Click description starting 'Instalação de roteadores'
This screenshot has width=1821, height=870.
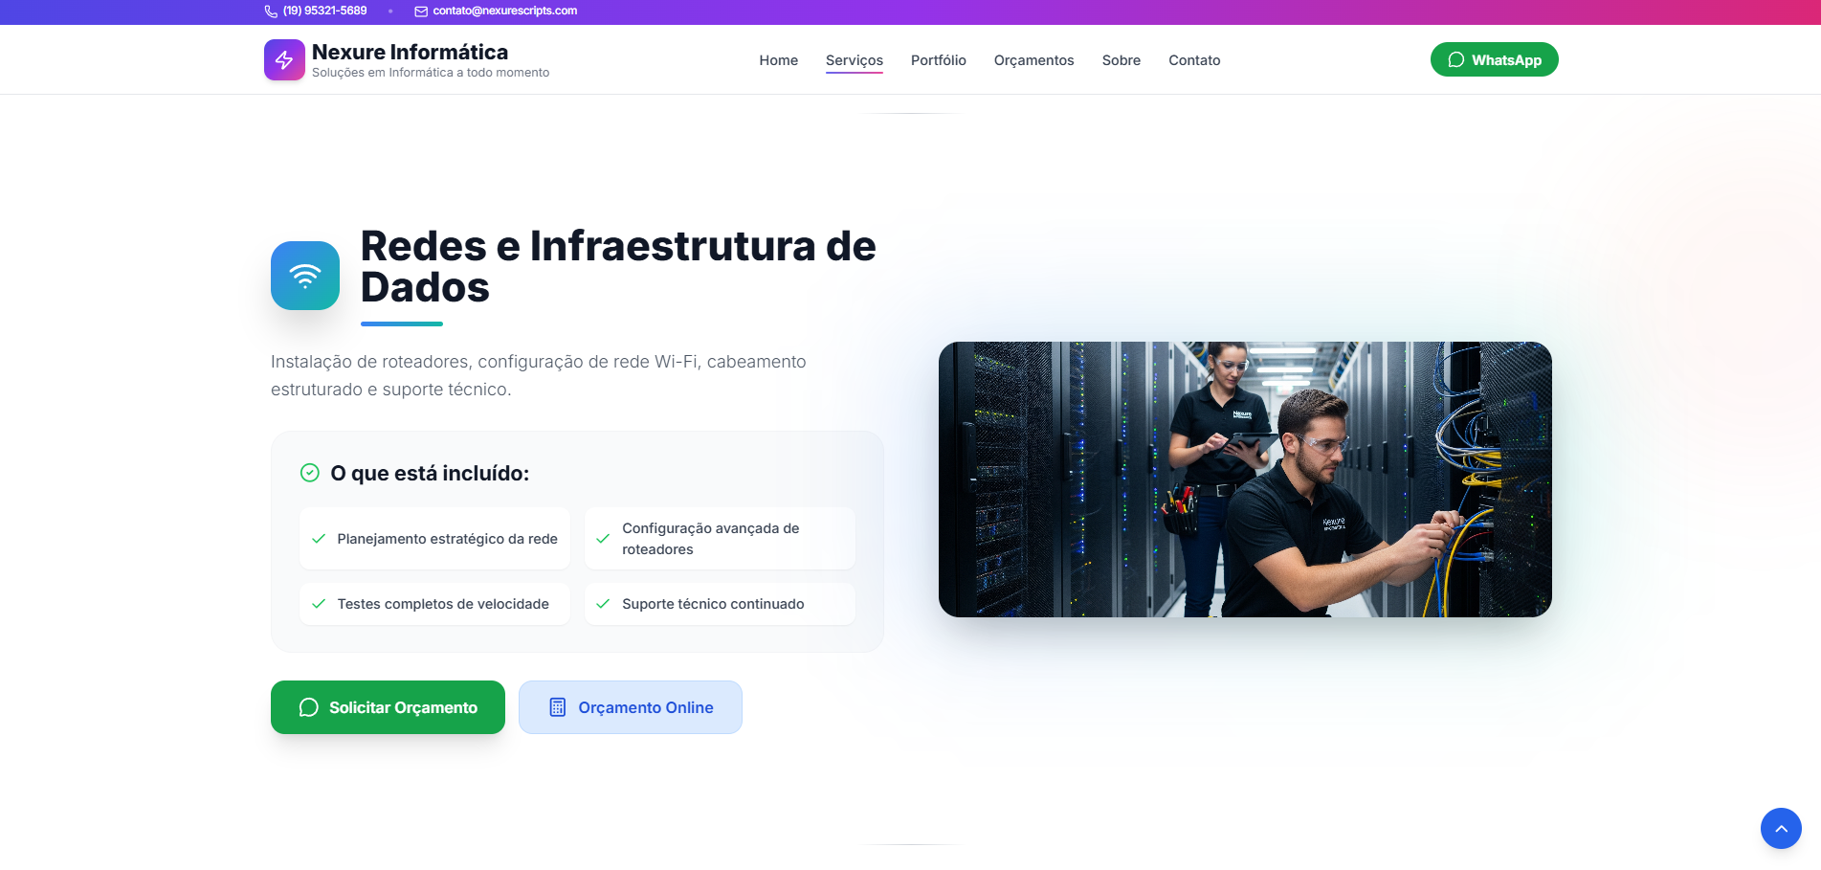coord(539,375)
